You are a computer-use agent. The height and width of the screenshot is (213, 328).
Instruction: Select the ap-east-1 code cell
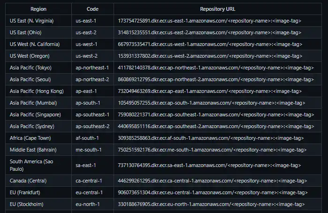tap(92, 91)
